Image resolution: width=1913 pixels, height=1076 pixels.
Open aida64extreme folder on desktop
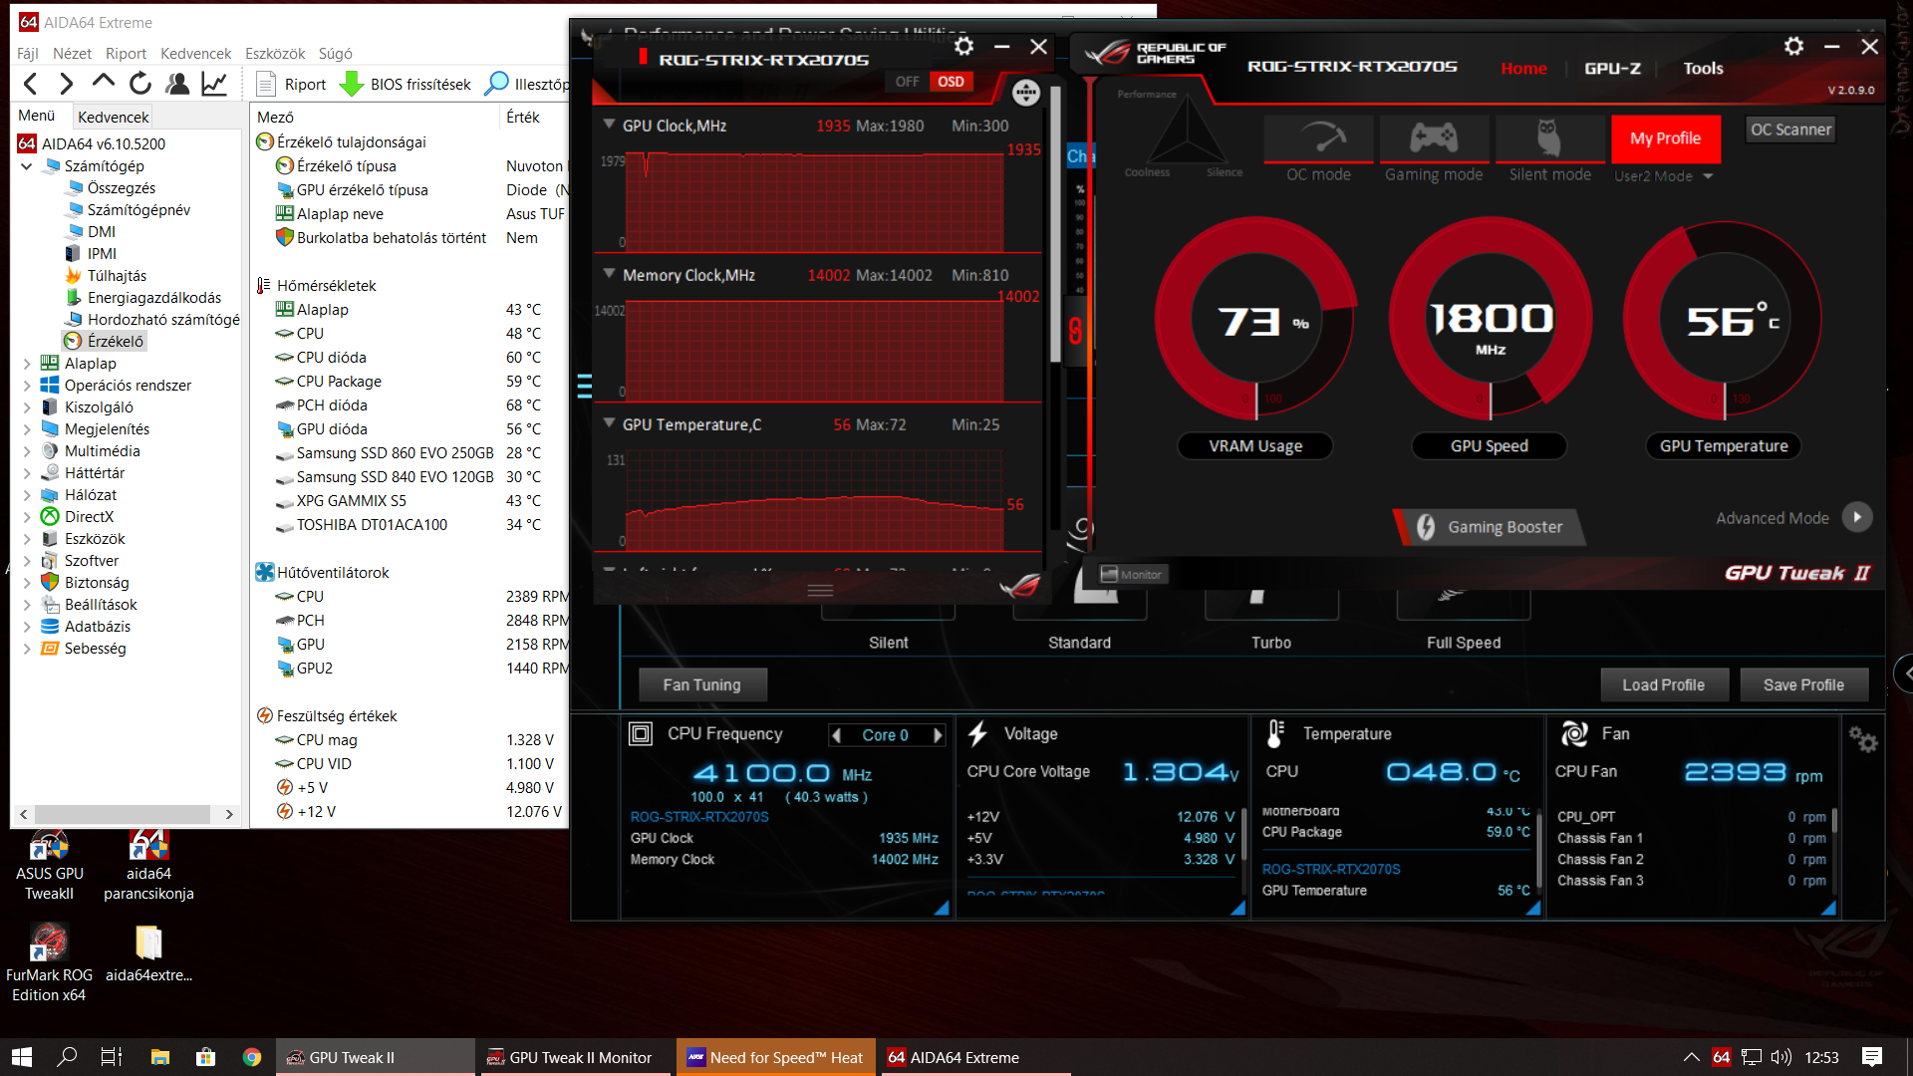tap(148, 953)
